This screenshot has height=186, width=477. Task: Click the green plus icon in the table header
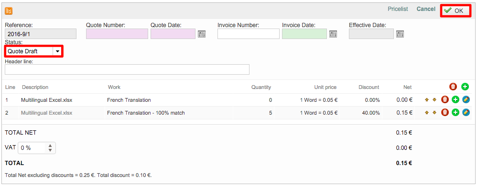[x=465, y=87]
